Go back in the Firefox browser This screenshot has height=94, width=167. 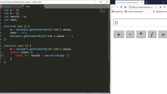click(x=113, y=7)
